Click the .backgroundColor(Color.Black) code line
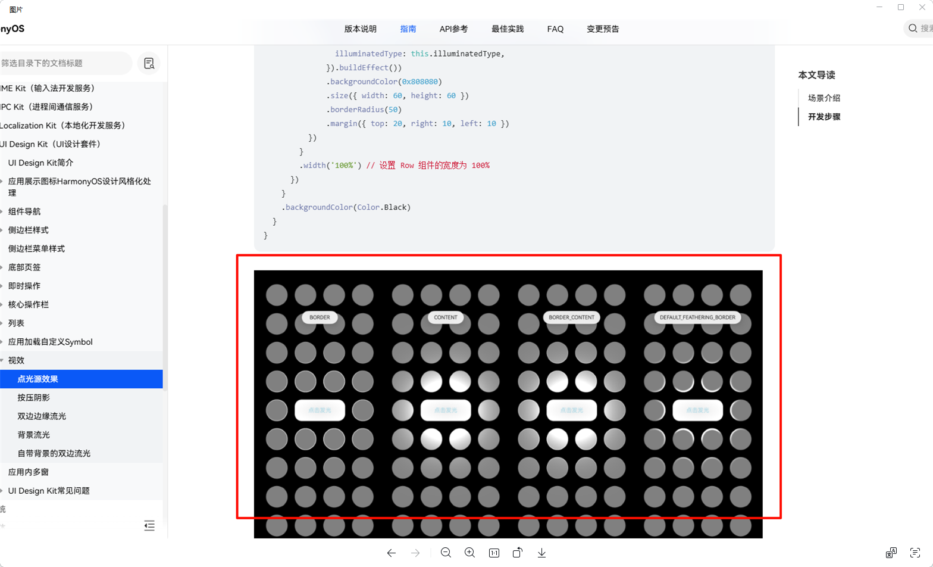This screenshot has height=567, width=933. pos(346,207)
